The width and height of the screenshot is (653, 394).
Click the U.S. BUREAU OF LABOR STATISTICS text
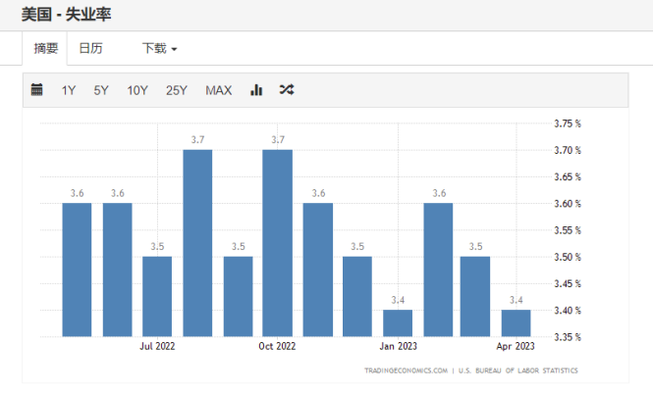[518, 370]
